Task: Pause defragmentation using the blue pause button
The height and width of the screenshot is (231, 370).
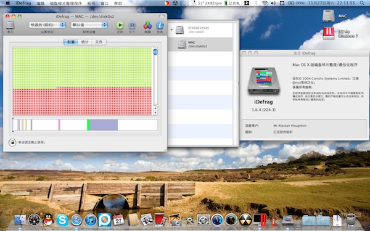Action: tap(132, 25)
